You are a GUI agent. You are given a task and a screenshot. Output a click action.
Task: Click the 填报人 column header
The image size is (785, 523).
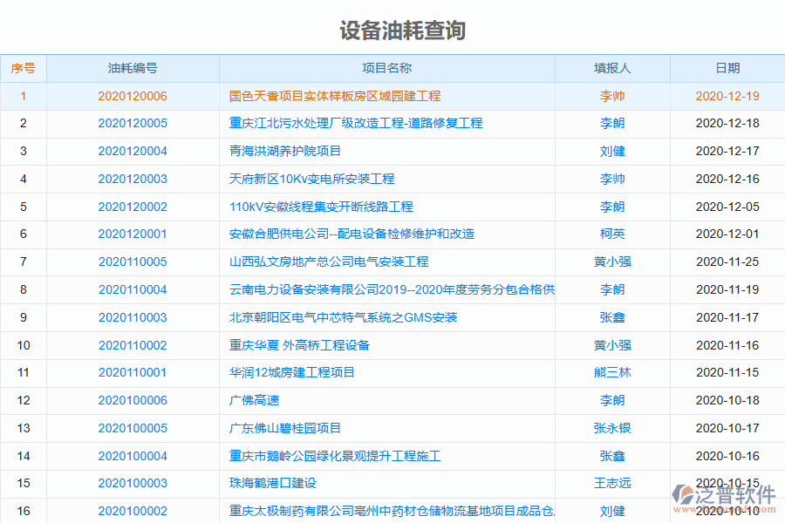611,68
